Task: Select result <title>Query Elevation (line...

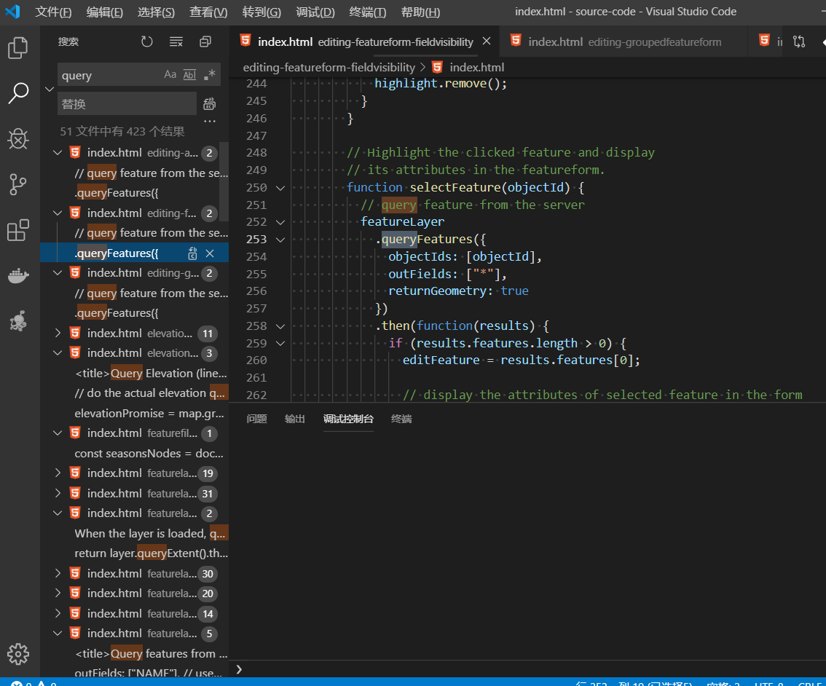Action: pos(151,374)
